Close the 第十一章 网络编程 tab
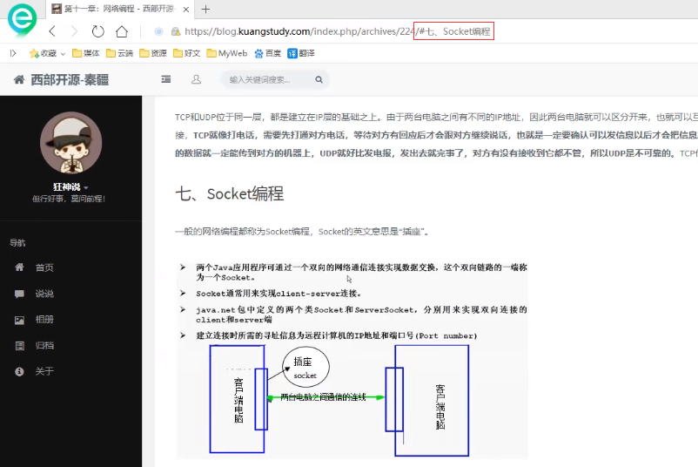The width and height of the screenshot is (698, 467). tap(186, 10)
